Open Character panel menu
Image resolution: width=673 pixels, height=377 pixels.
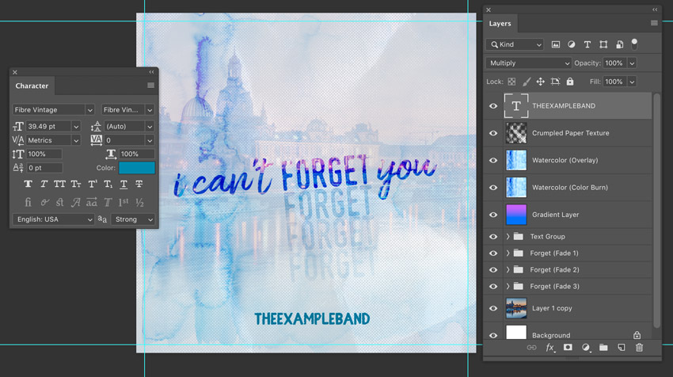(x=150, y=86)
